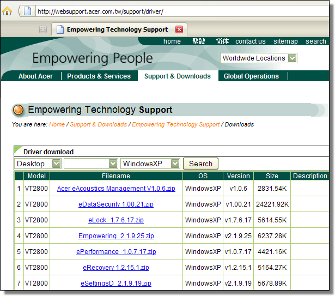Click the OS column header
Screen dimensions: 335x296
[x=203, y=176]
